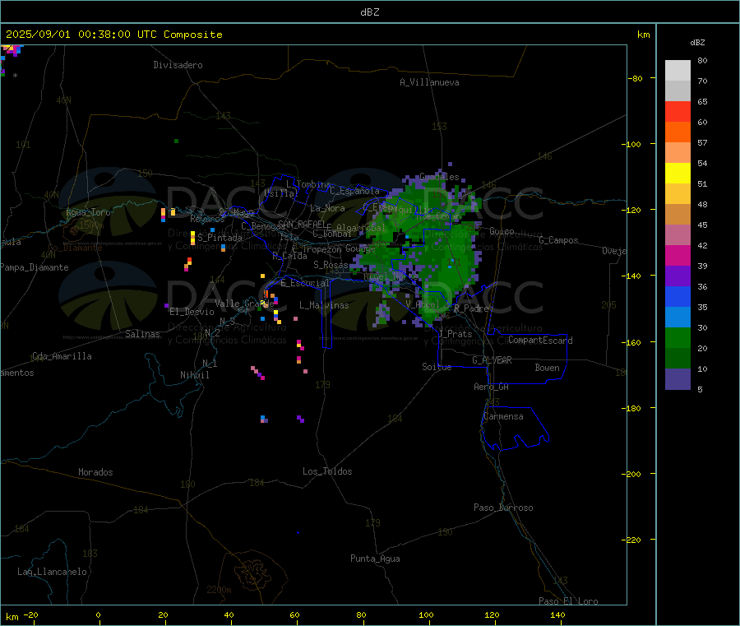Viewport: 740px width, 626px height.
Task: Click the Lag.Llancanelo map label
Action: pos(53,572)
